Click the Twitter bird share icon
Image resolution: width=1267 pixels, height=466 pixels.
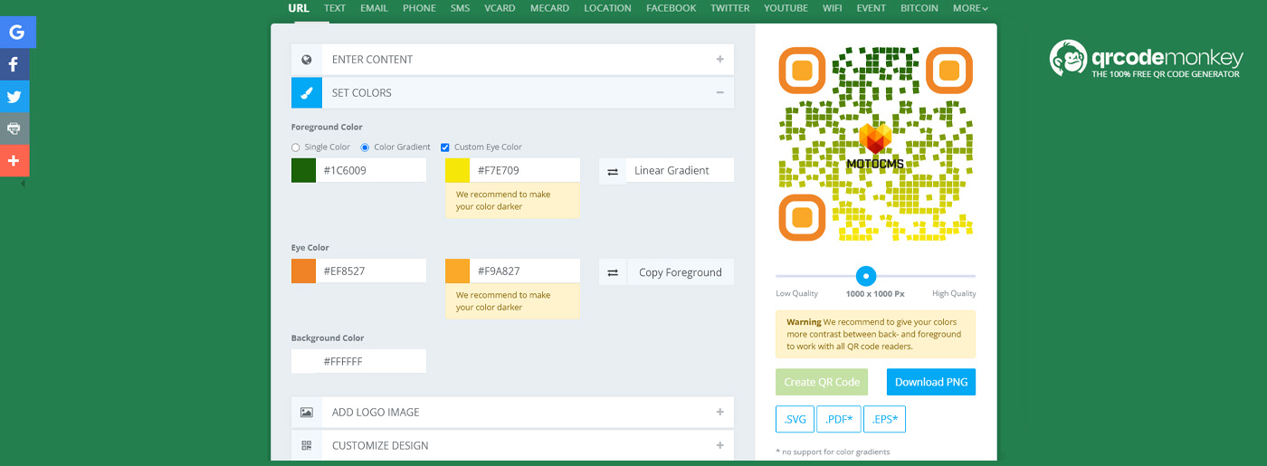[14, 97]
